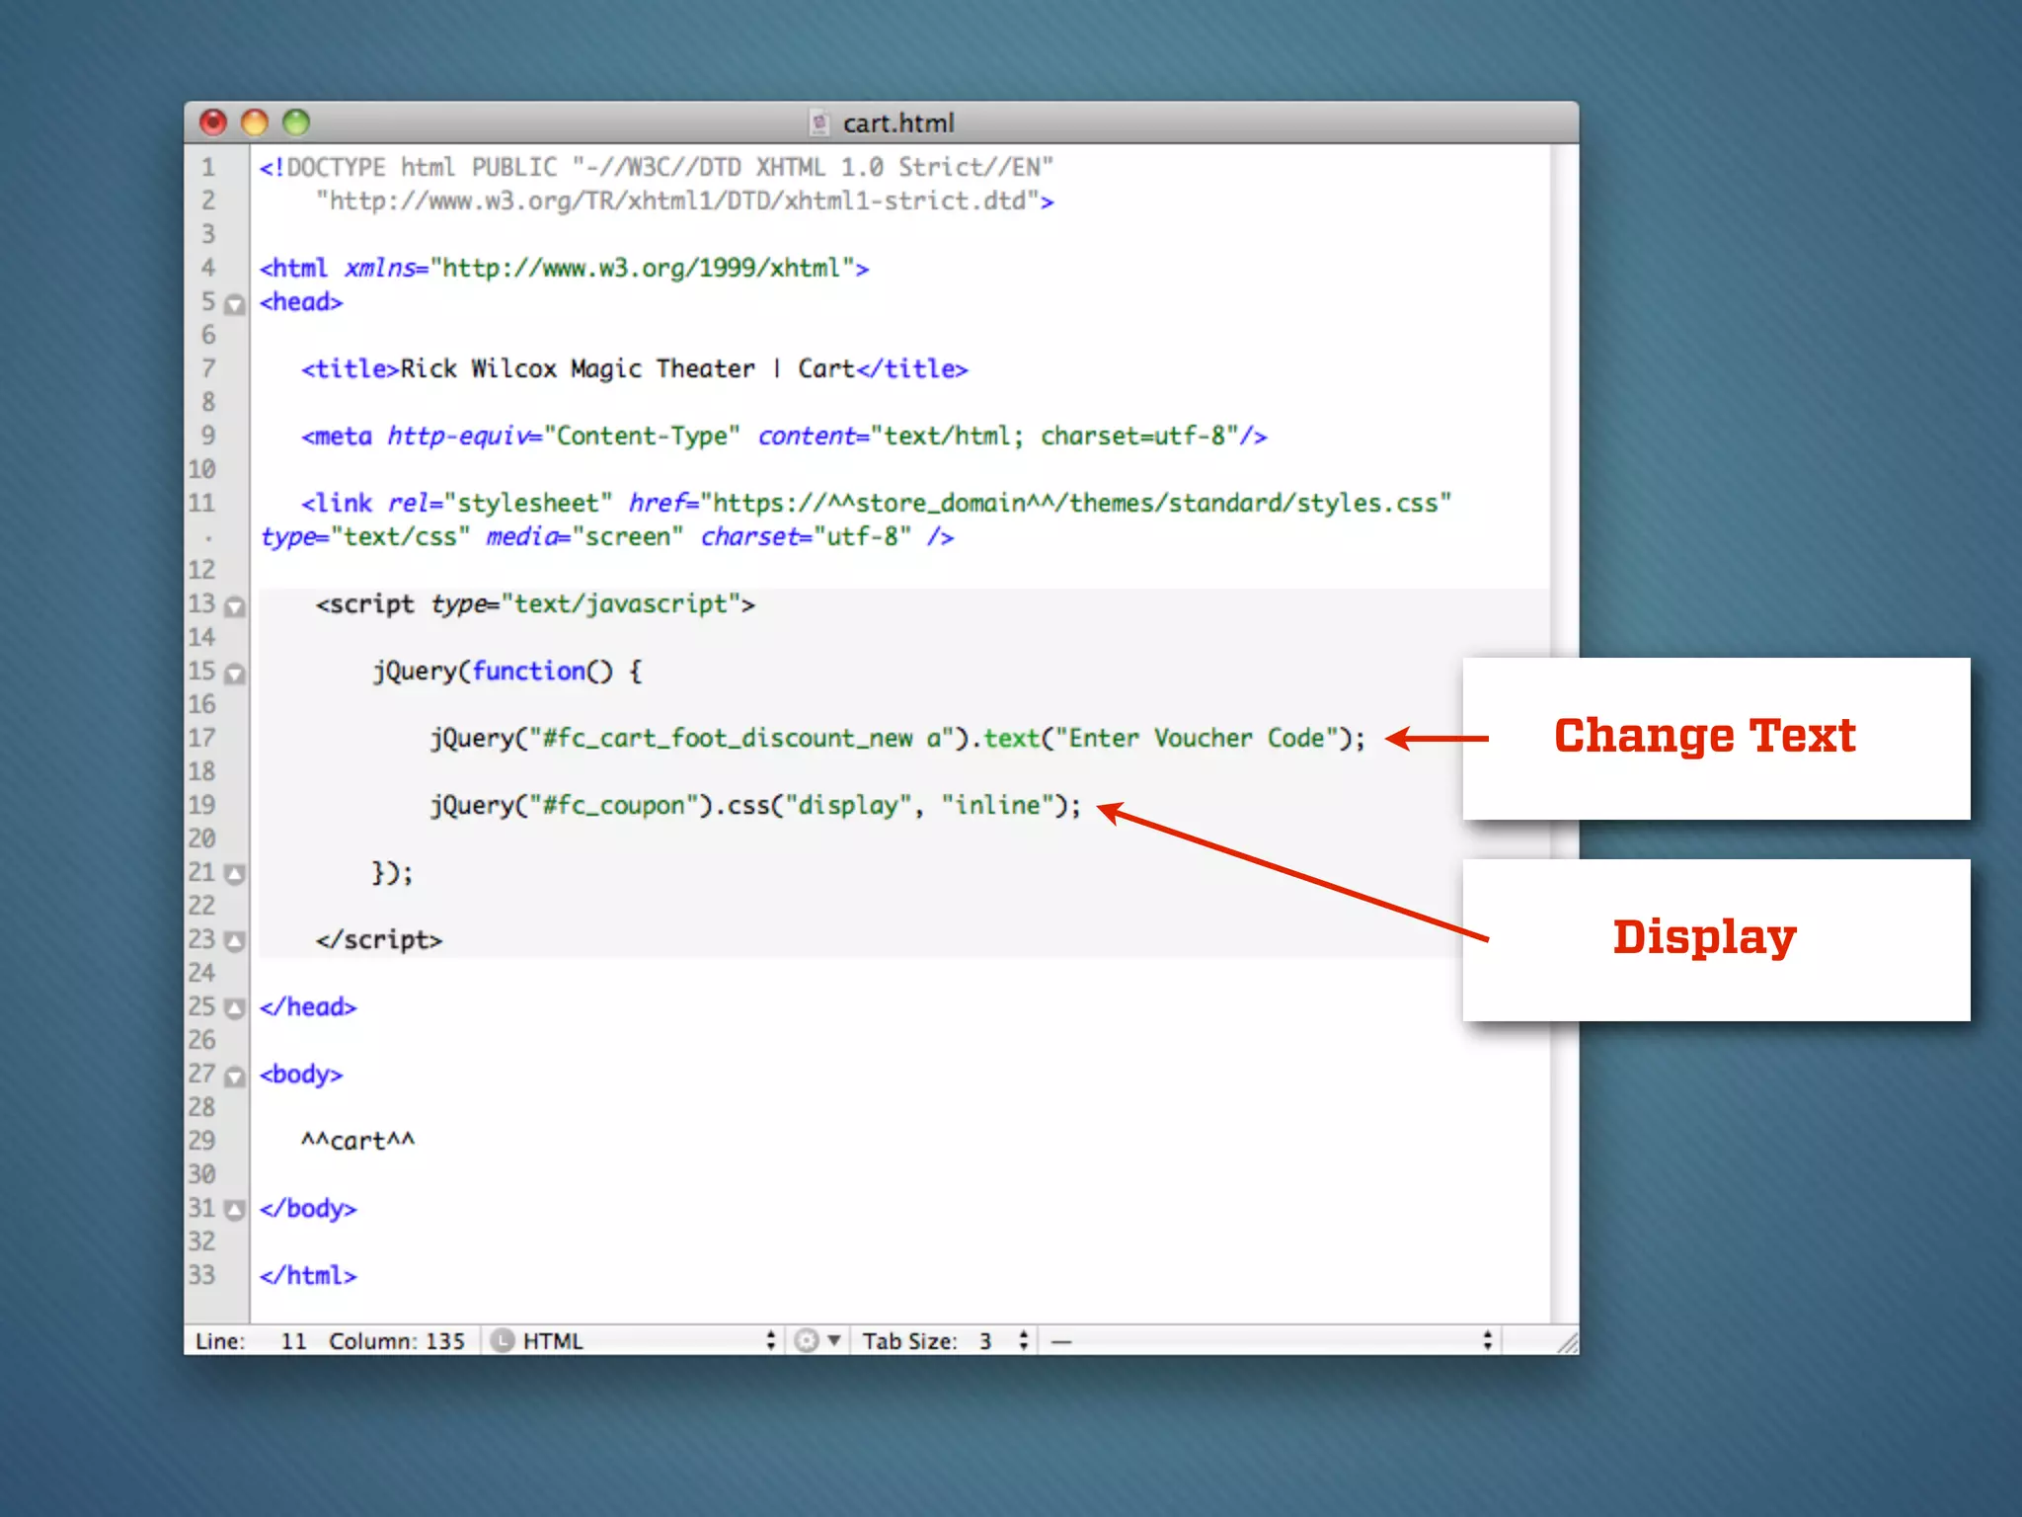Click the closing body fold marker, line 31
Viewport: 2022px width, 1517px height.
(x=234, y=1210)
